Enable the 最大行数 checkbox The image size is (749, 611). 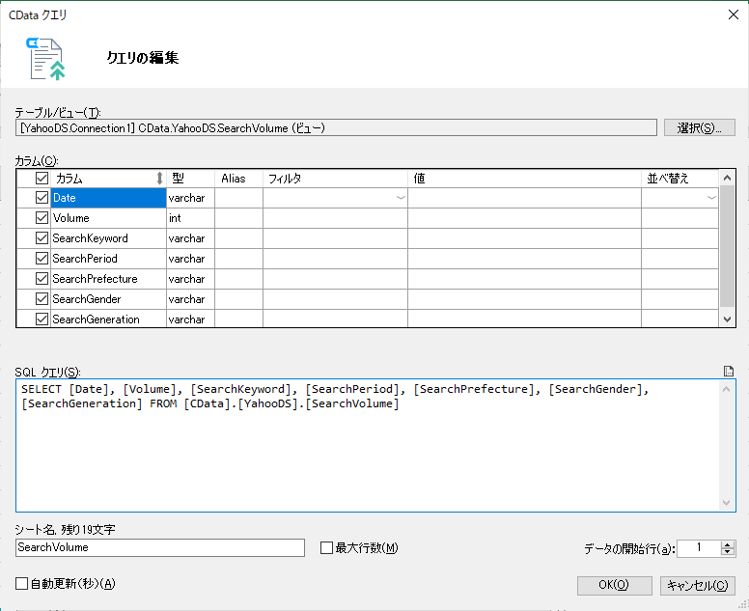coord(326,548)
